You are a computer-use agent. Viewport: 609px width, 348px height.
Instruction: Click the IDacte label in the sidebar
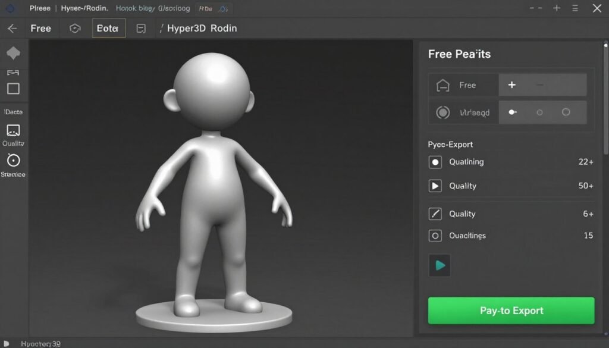click(13, 112)
